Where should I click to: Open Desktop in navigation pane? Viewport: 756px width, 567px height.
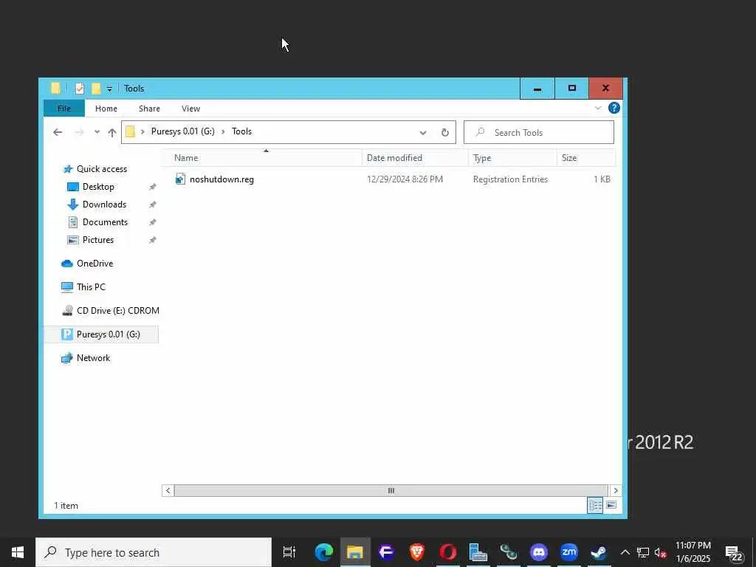(x=98, y=187)
